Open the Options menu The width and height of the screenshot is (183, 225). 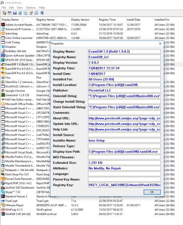click(x=31, y=8)
